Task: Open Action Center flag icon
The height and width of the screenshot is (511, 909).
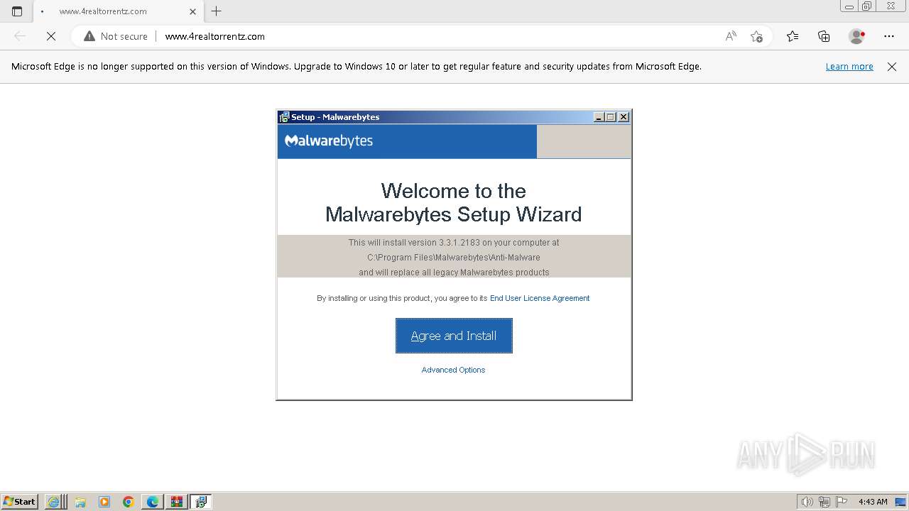Action: click(x=842, y=502)
